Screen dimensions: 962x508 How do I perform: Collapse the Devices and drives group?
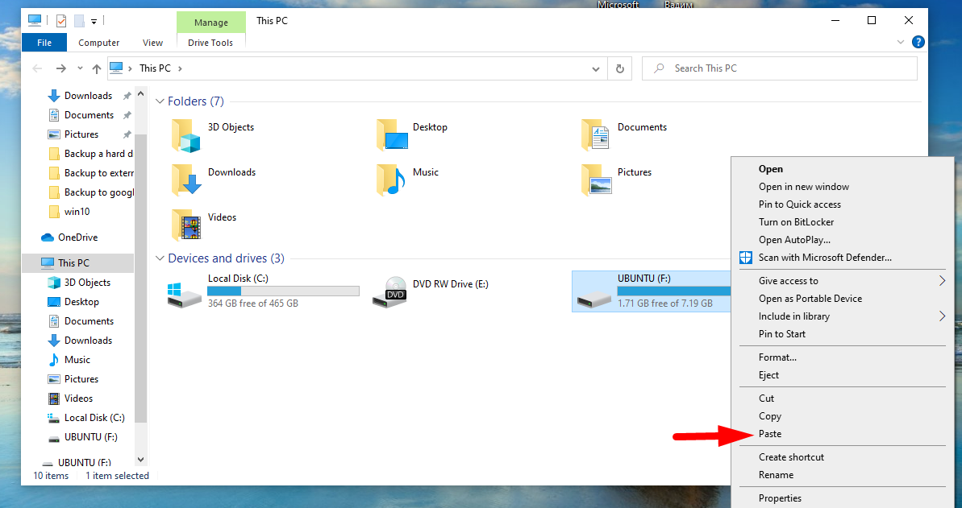click(x=160, y=258)
